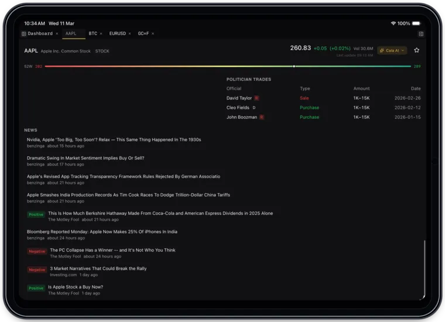Click the Amount column header
Screen dimensions: 445x322
point(361,88)
